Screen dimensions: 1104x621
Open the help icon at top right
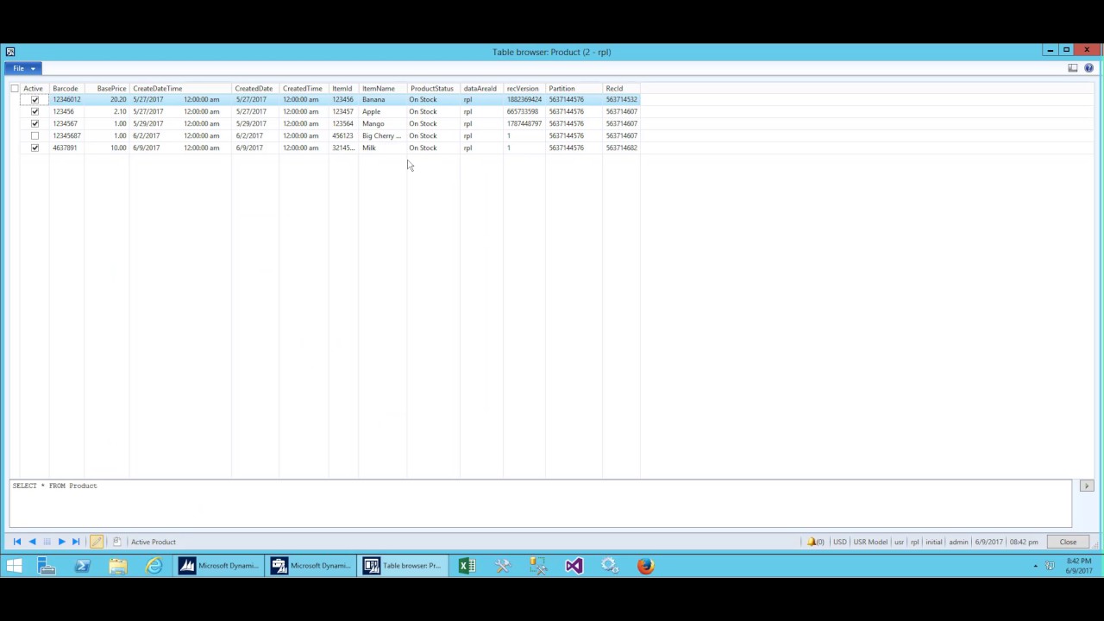1088,68
